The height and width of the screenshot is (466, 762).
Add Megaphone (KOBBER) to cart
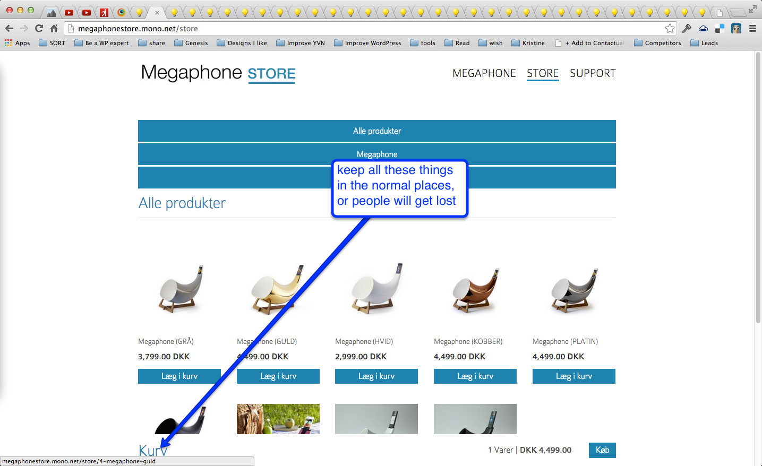click(x=475, y=376)
